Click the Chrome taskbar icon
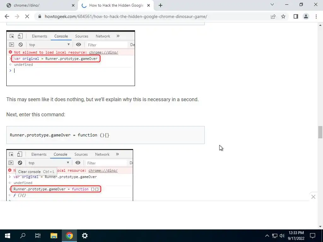This screenshot has height=242, width=323. pos(69,236)
